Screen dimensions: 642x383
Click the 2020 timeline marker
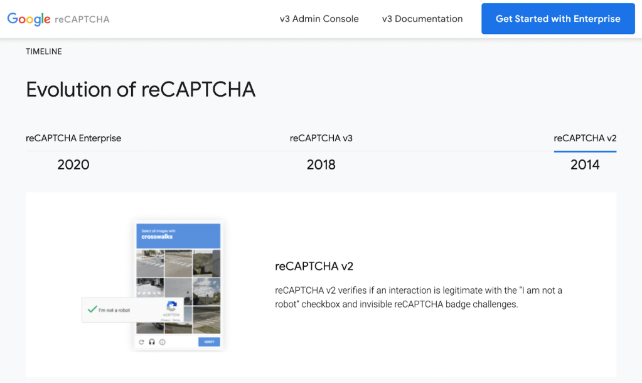pyautogui.click(x=73, y=165)
